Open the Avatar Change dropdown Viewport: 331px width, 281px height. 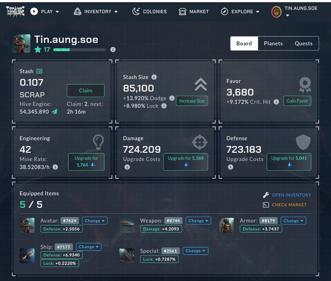coord(95,221)
